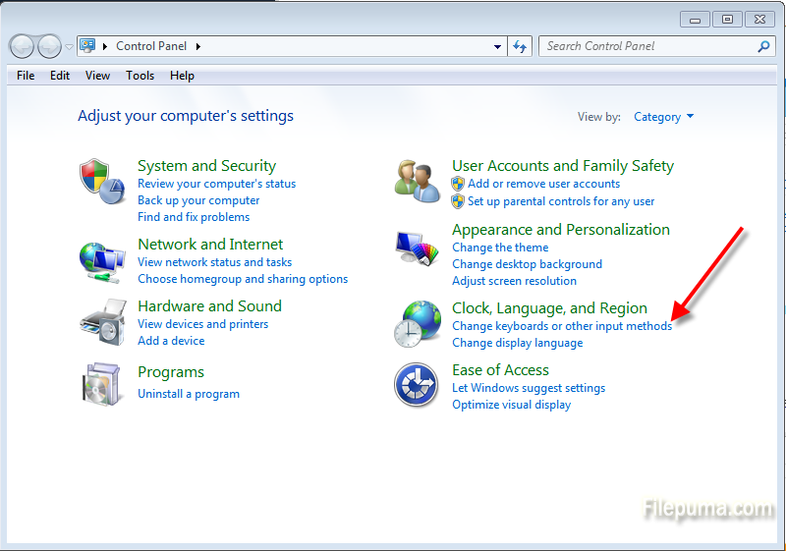
Task: Open the recent pages dropdown next to Forward
Action: (69, 46)
